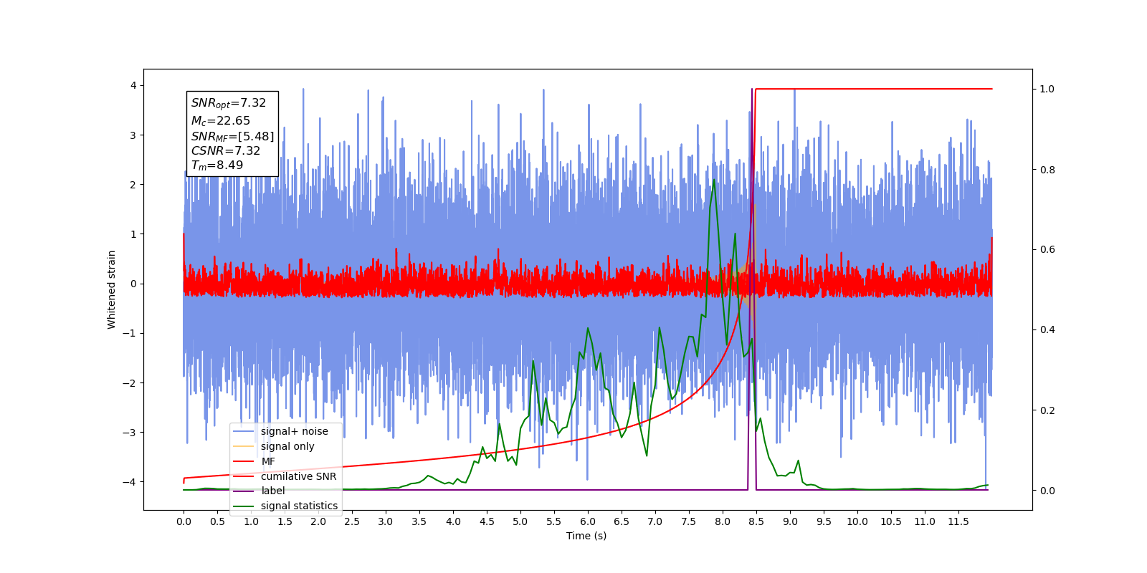Click the SNRopt=7.32 annotation
1147x573 pixels.
point(229,103)
